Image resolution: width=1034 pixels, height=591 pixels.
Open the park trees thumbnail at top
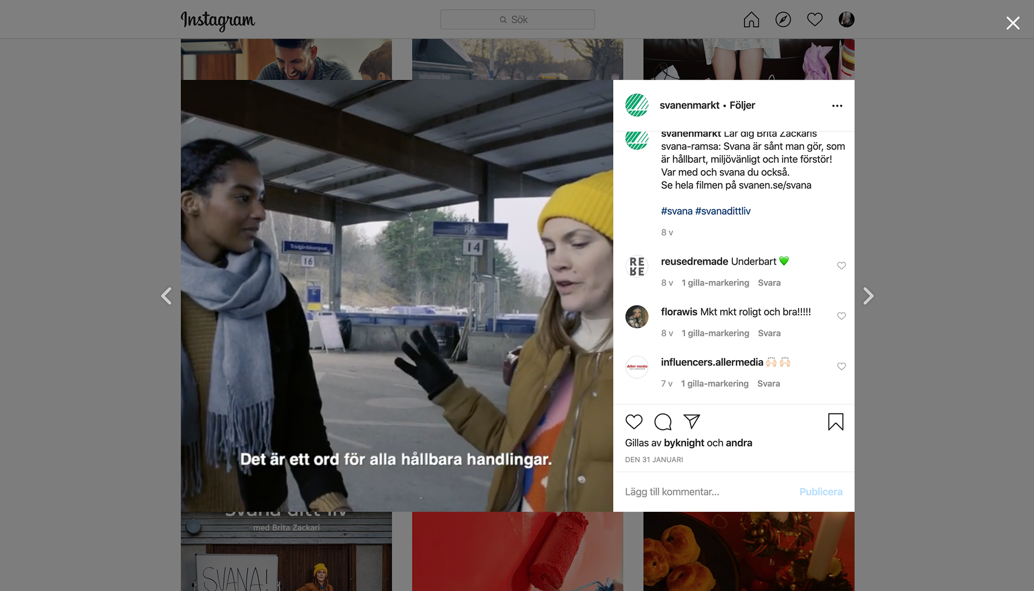pyautogui.click(x=518, y=59)
